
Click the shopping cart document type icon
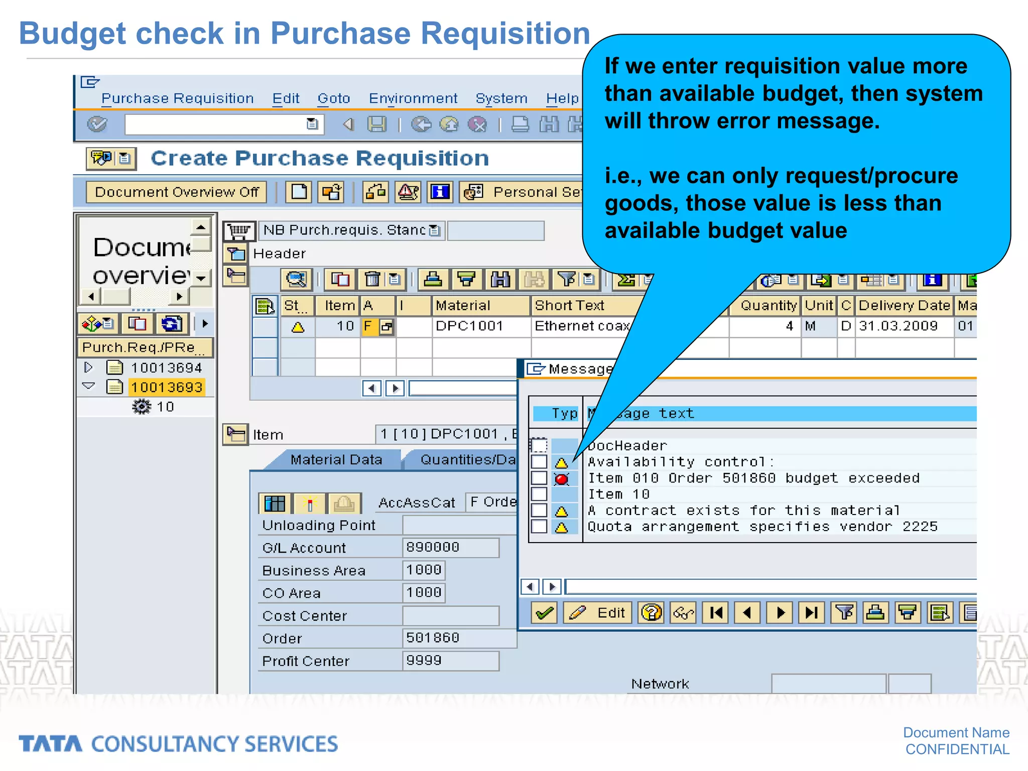[238, 231]
